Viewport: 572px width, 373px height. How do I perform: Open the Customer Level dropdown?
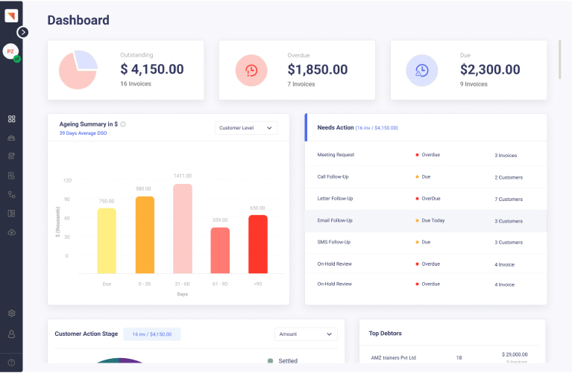pyautogui.click(x=246, y=128)
